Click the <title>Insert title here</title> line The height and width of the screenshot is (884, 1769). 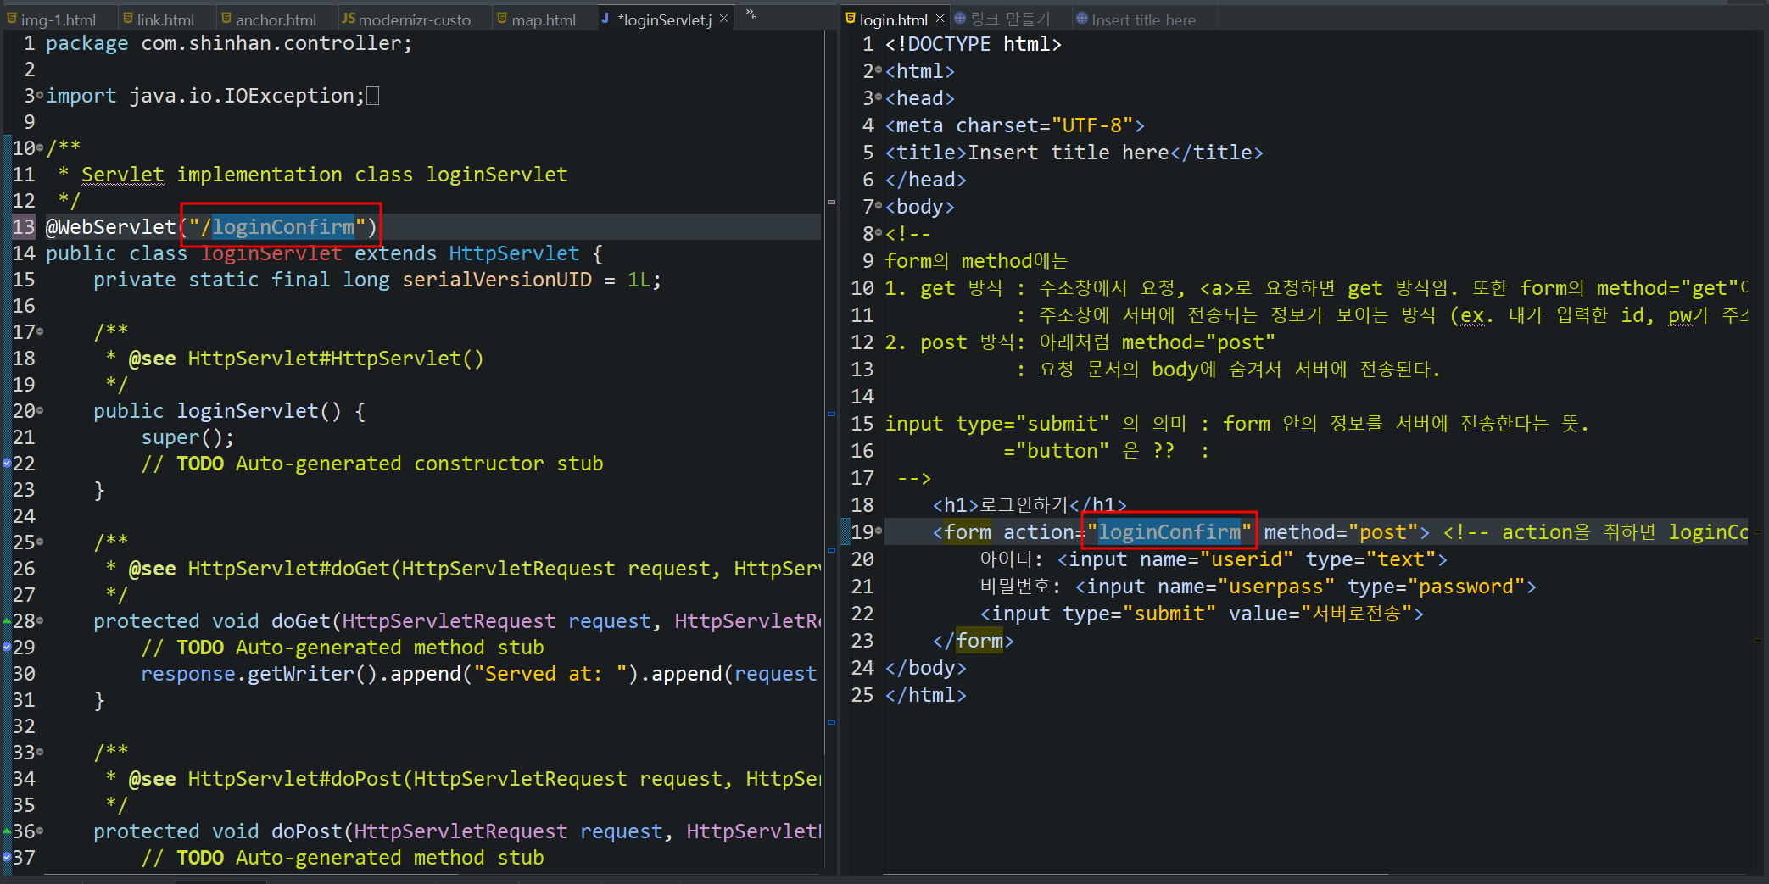(1074, 153)
